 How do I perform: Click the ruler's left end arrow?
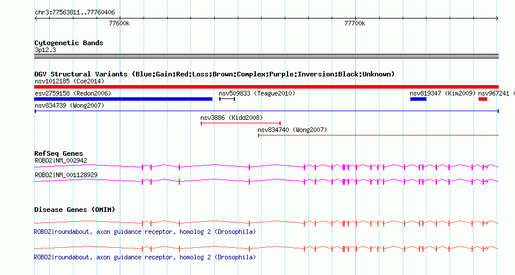pos(36,19)
